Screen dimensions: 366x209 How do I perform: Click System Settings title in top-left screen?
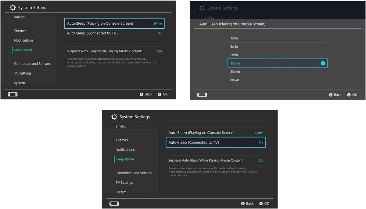click(x=33, y=8)
